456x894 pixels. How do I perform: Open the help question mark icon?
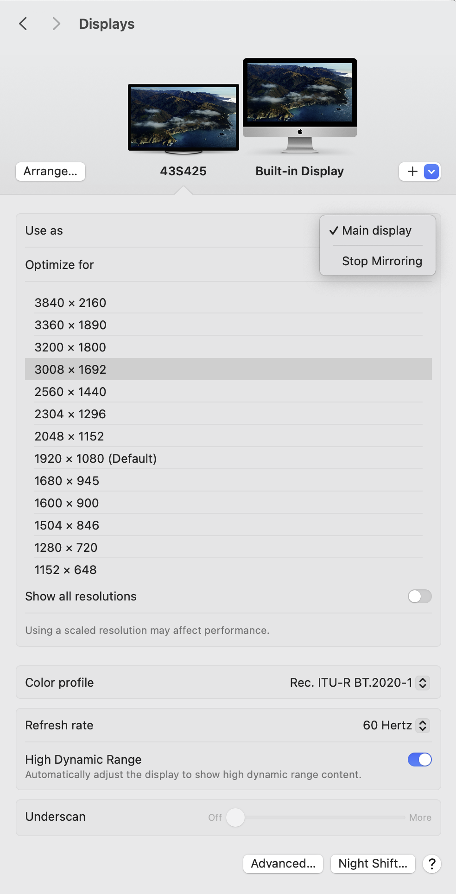pos(432,864)
